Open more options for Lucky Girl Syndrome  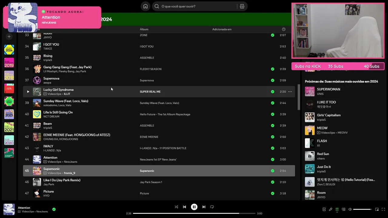(290, 92)
